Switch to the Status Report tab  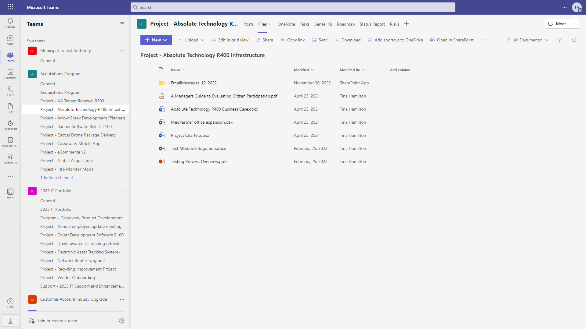pyautogui.click(x=372, y=24)
